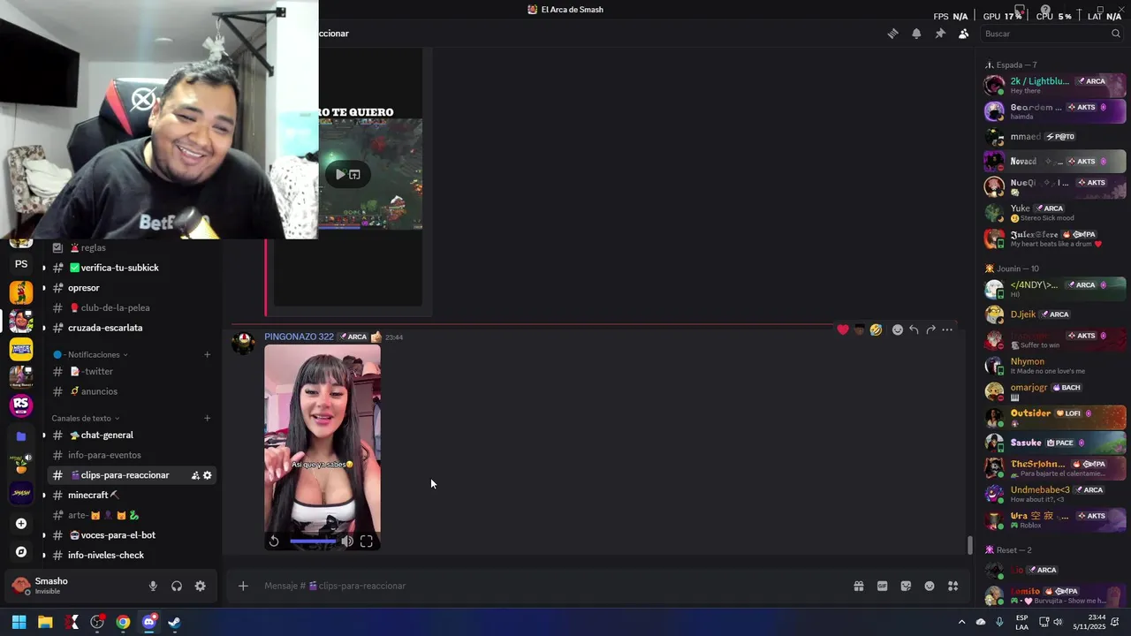Open member Yuke profile
1131x636 pixels.
pos(1055,213)
